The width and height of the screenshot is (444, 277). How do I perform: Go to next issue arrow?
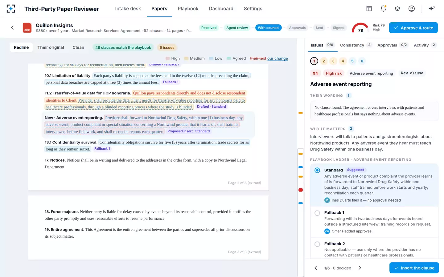(360, 268)
